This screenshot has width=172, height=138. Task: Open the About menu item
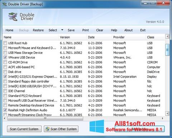(x=129, y=30)
